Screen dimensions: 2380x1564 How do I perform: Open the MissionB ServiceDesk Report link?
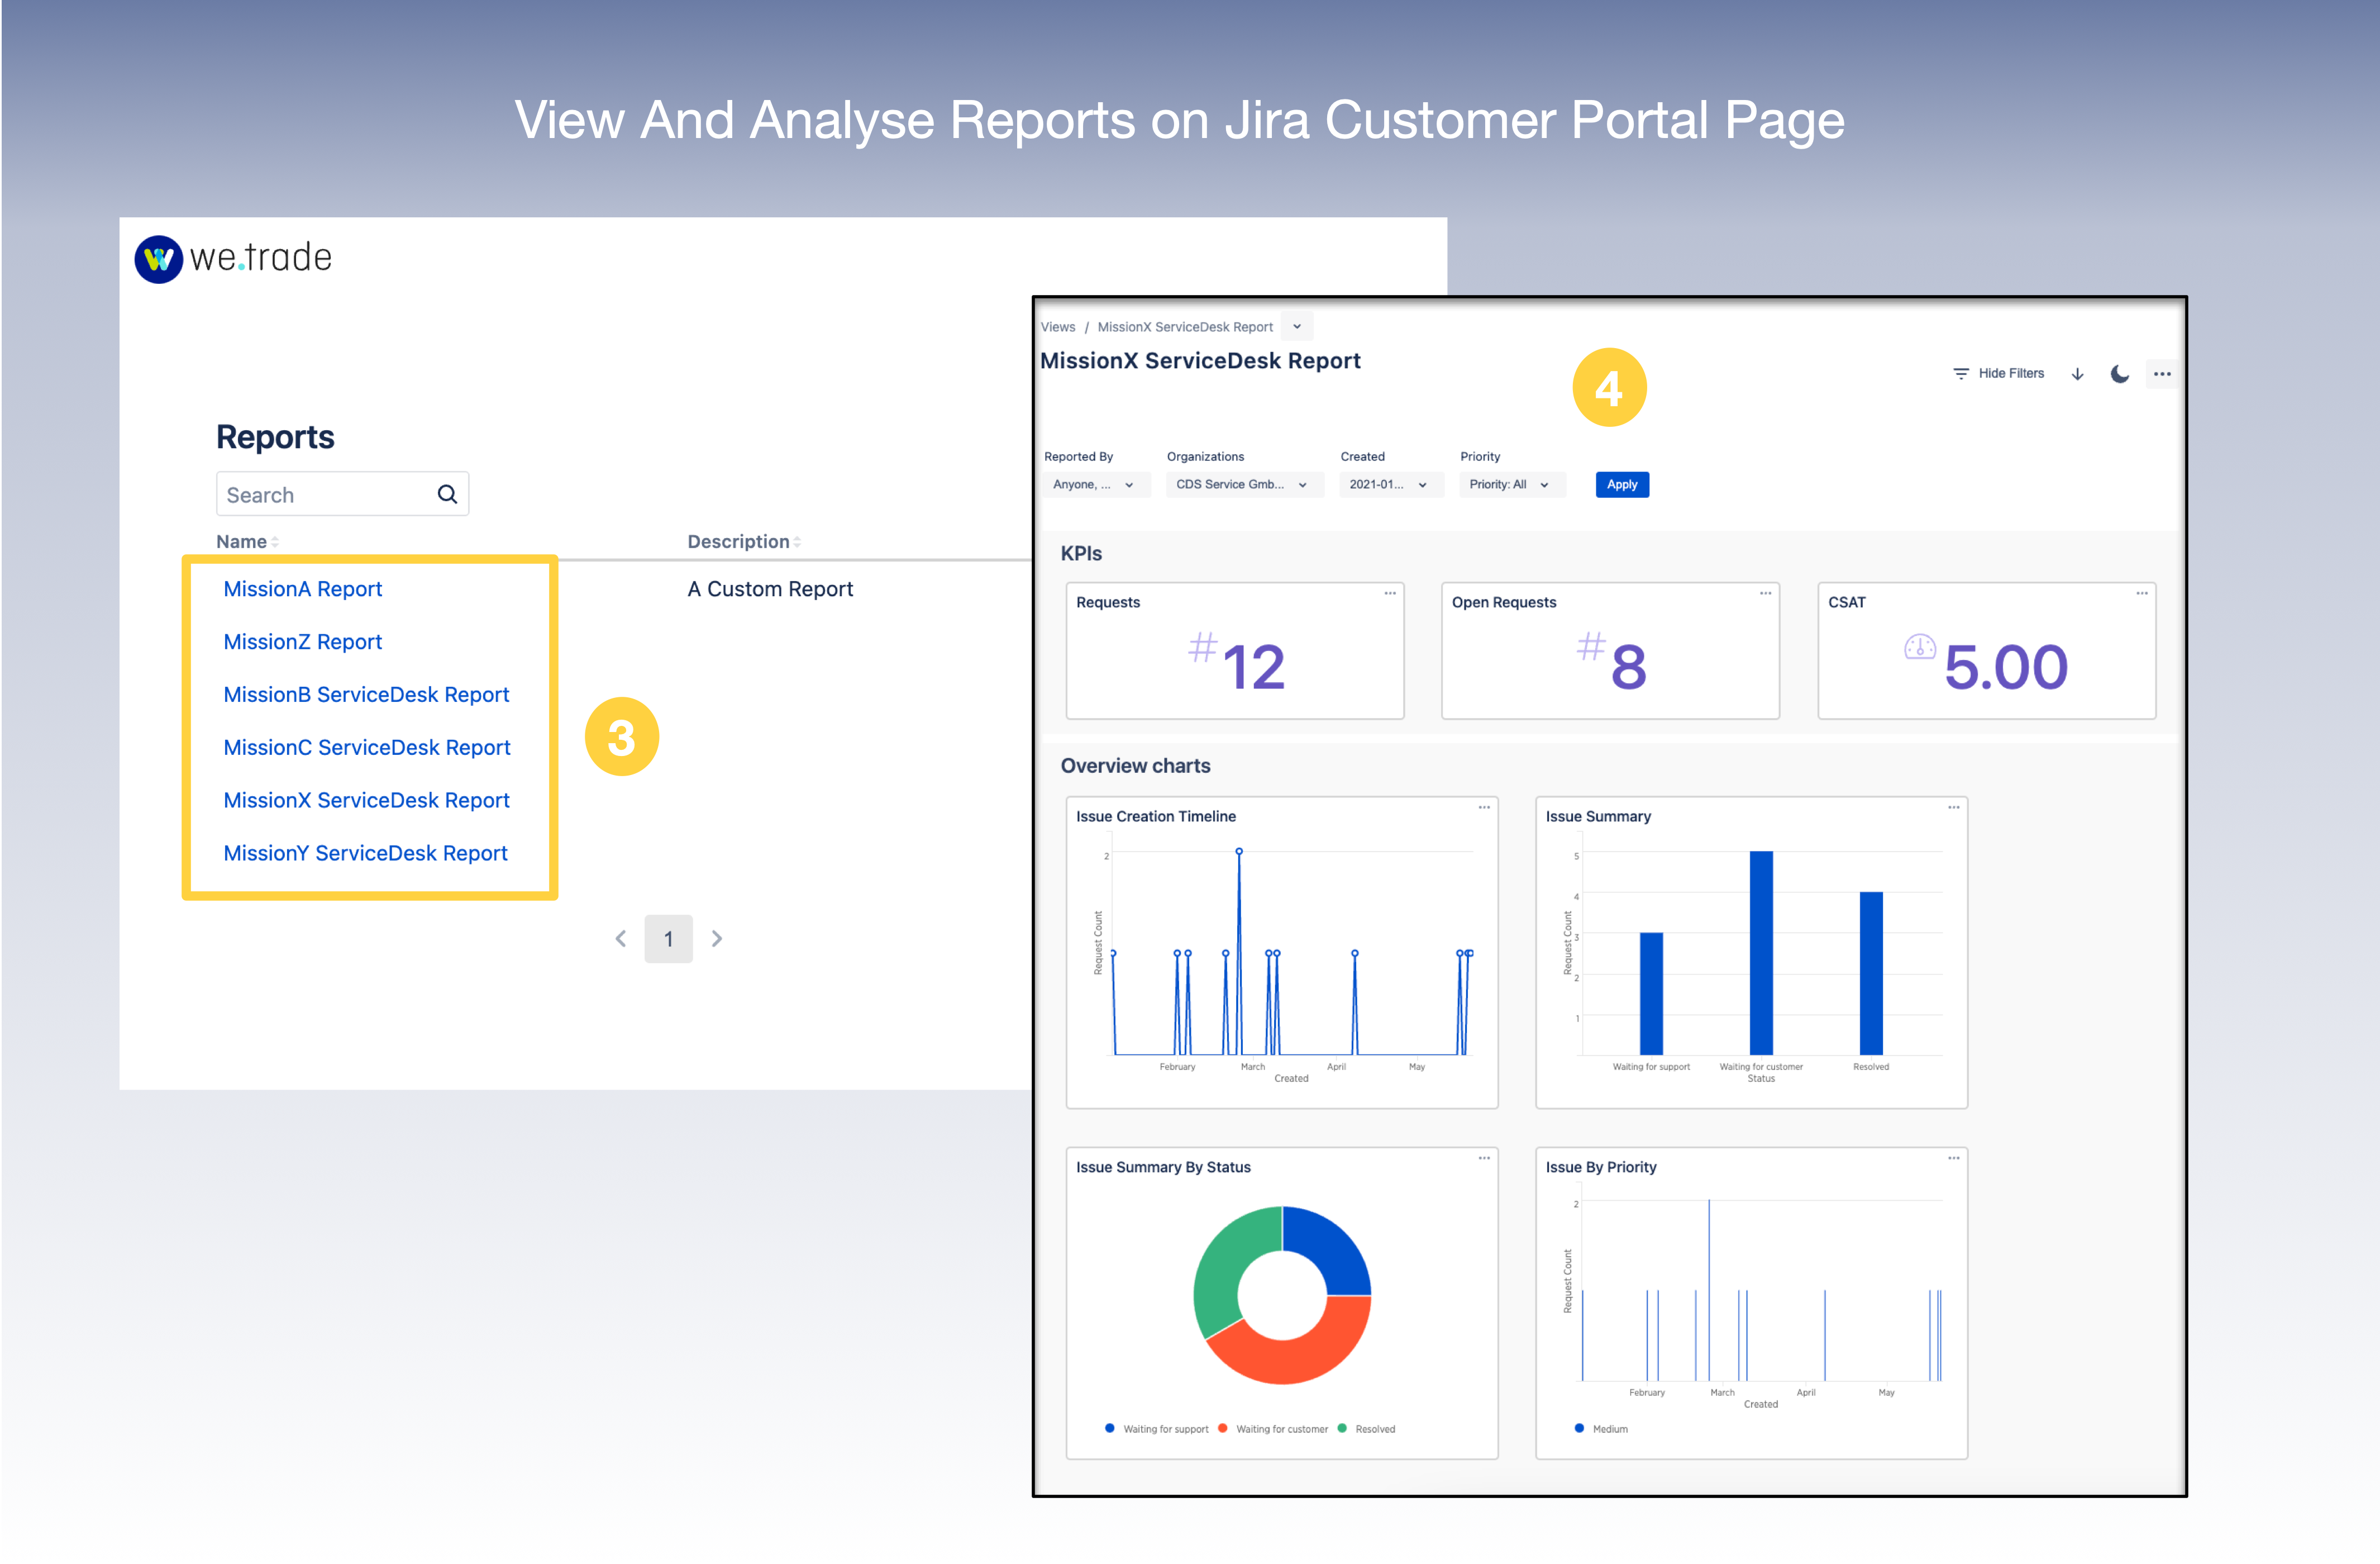[x=366, y=695]
